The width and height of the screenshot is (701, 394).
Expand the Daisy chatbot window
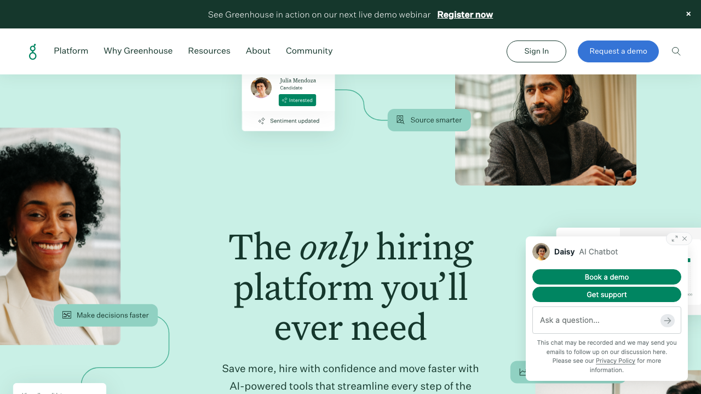[675, 239]
